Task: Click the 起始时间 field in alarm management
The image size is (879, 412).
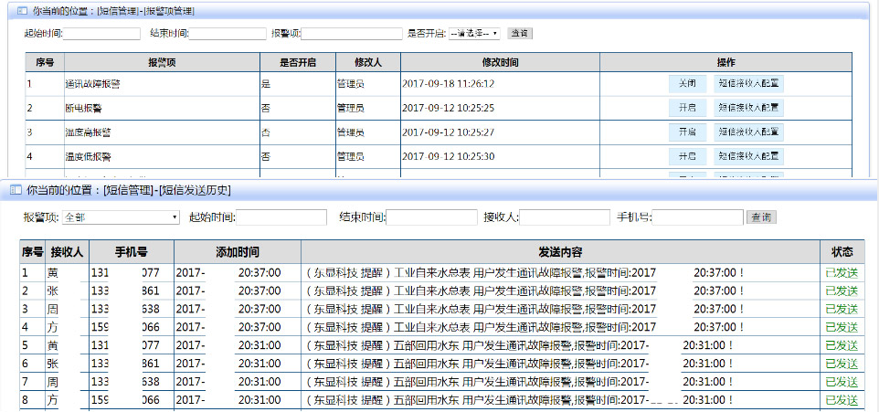Action: click(x=101, y=34)
